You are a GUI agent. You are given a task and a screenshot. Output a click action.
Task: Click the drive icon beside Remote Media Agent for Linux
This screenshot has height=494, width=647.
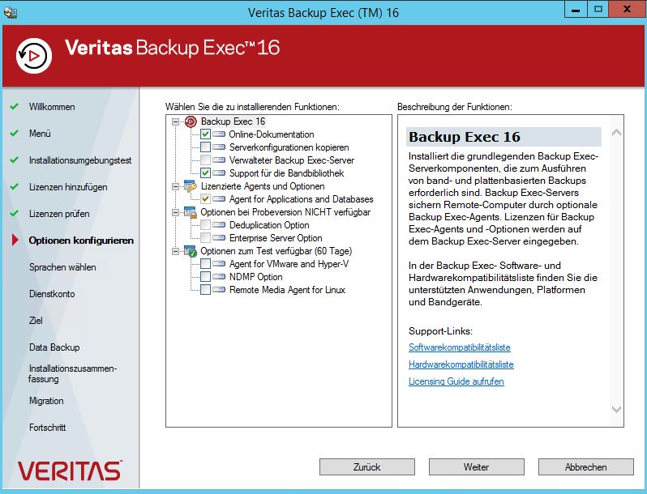pyautogui.click(x=219, y=290)
